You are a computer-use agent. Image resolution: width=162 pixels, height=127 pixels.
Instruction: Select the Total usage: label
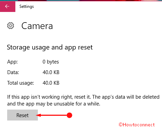click(x=20, y=83)
